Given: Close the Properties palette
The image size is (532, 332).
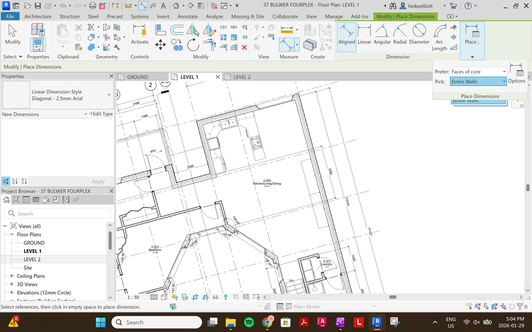Looking at the screenshot, I should click(111, 76).
